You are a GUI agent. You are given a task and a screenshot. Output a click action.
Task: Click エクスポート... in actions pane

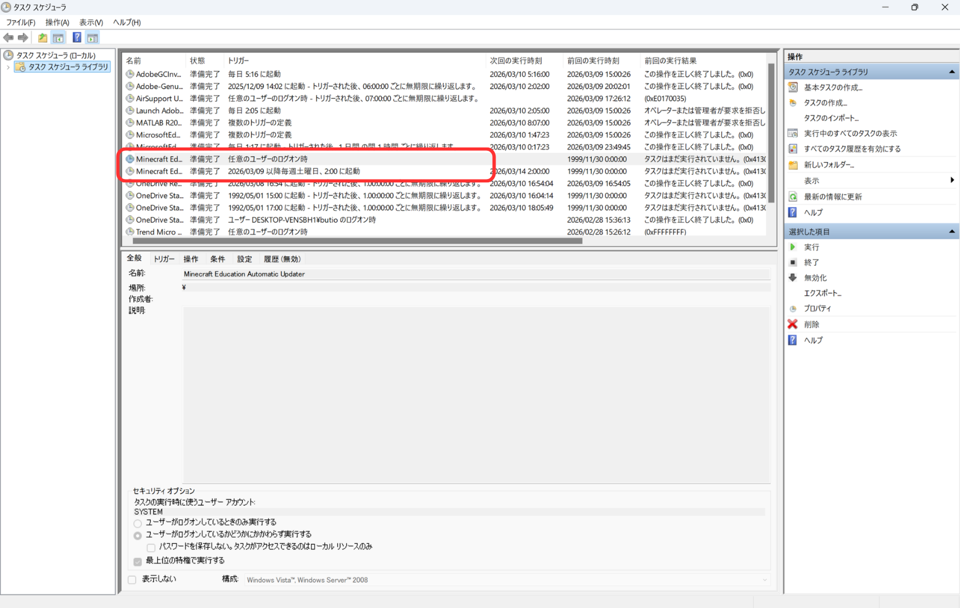pyautogui.click(x=822, y=293)
